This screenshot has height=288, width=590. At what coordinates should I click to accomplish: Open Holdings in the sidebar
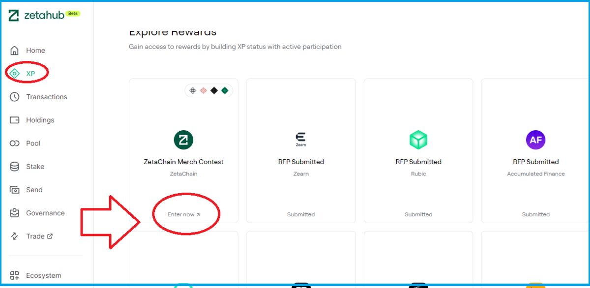click(x=40, y=120)
